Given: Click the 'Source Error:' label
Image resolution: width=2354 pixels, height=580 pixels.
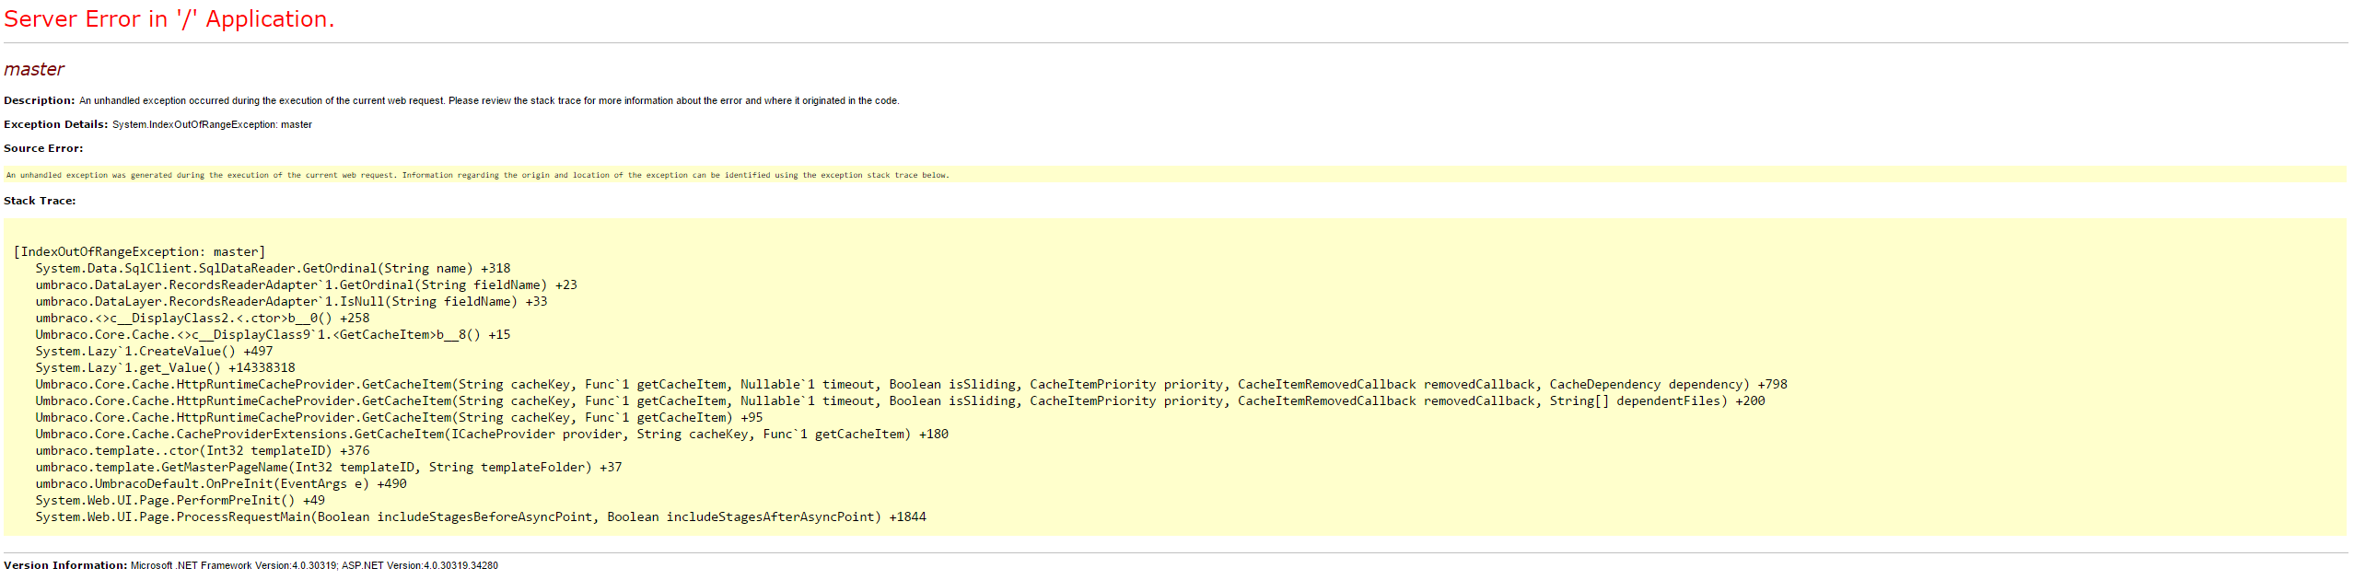Looking at the screenshot, I should click(43, 148).
